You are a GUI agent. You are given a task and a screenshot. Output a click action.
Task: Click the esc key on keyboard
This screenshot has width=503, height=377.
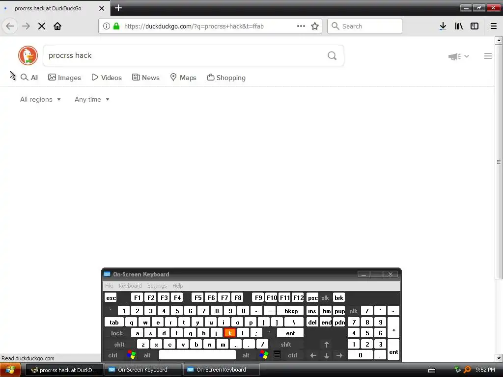pos(111,298)
